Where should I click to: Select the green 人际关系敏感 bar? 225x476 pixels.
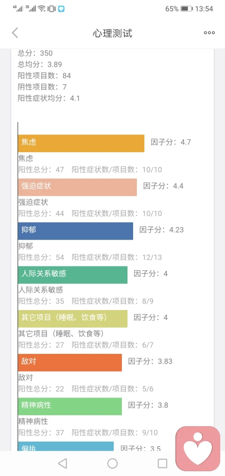pos(73,275)
